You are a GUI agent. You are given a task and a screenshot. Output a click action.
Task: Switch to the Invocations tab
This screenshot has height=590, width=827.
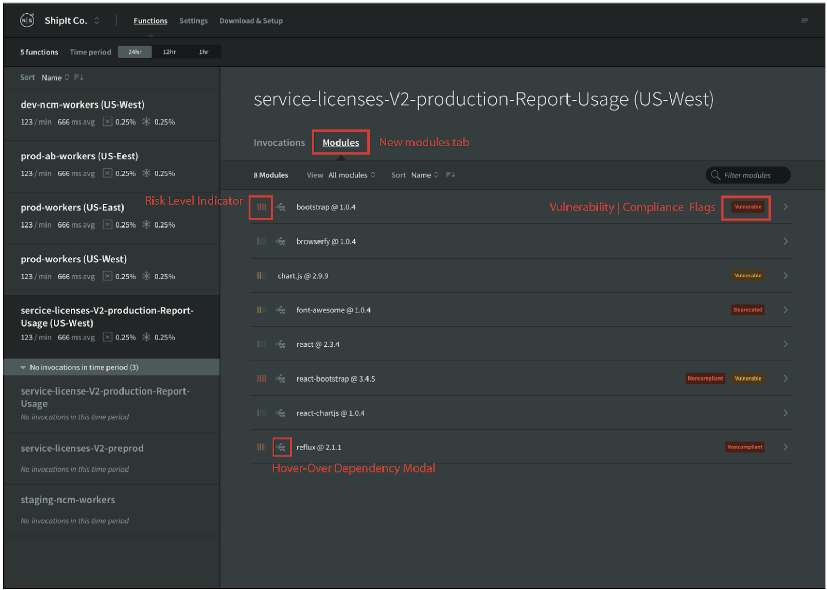(x=279, y=143)
